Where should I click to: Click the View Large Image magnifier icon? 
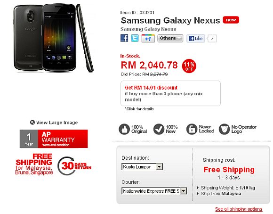tap(32, 123)
